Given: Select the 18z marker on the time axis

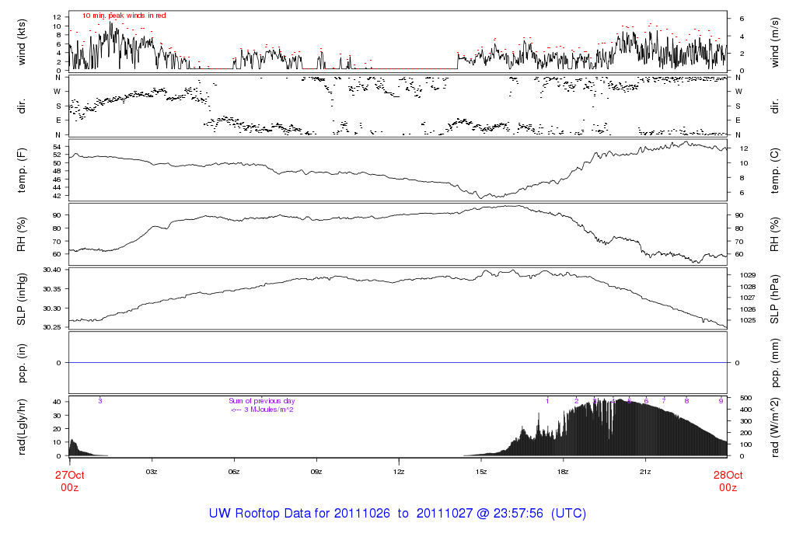Looking at the screenshot, I should tap(564, 471).
